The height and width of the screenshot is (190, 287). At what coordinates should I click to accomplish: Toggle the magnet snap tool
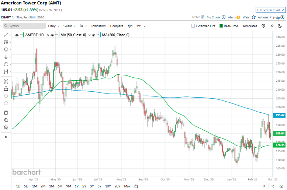(x=6, y=81)
